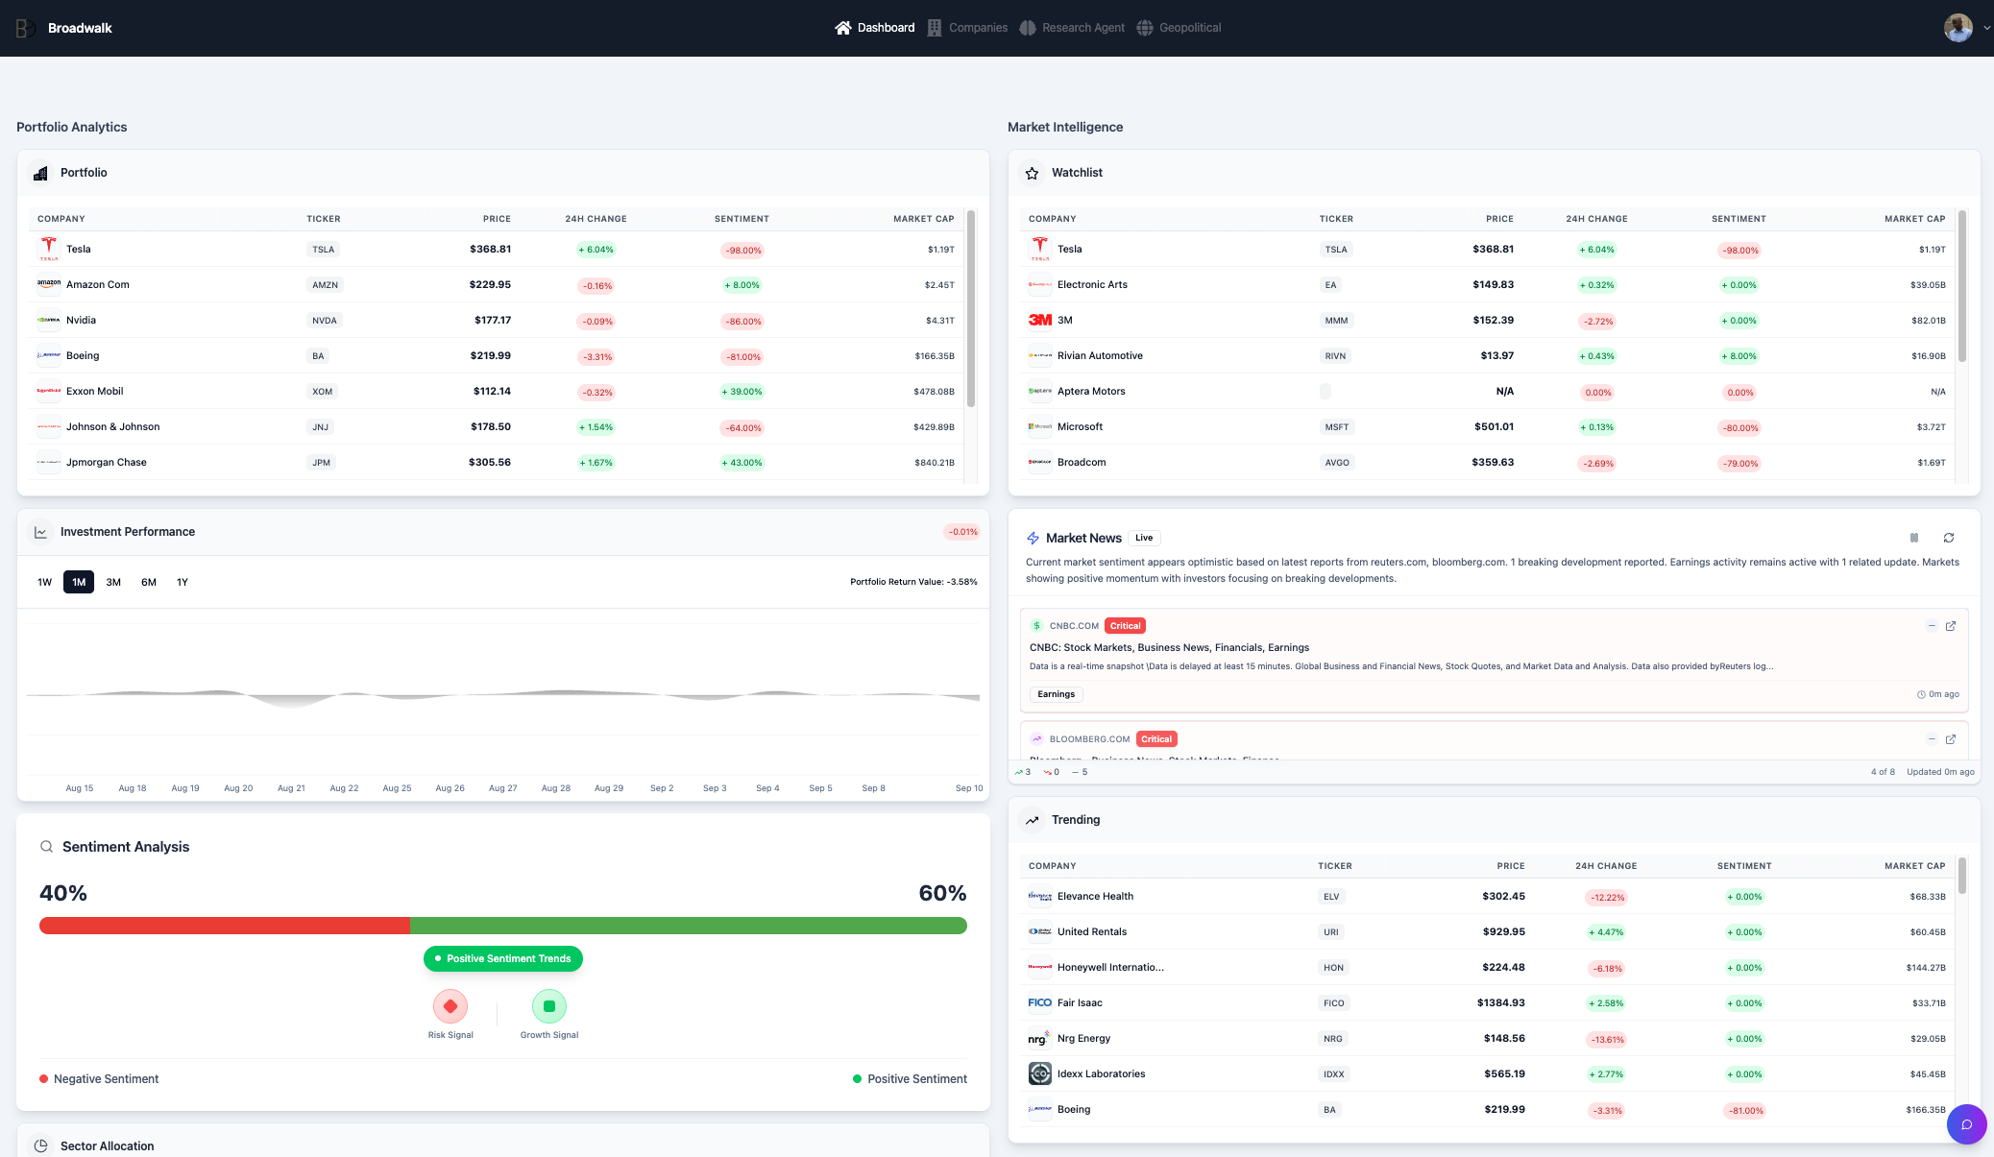Open the BLOOMBERG.COM article external link
Viewport: 1994px width, 1157px height.
[1950, 739]
